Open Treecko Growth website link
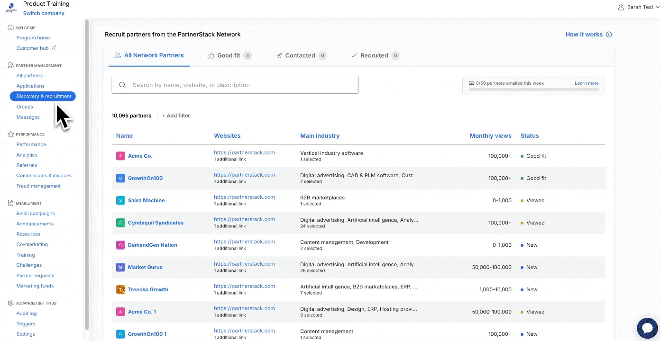 [x=244, y=286]
